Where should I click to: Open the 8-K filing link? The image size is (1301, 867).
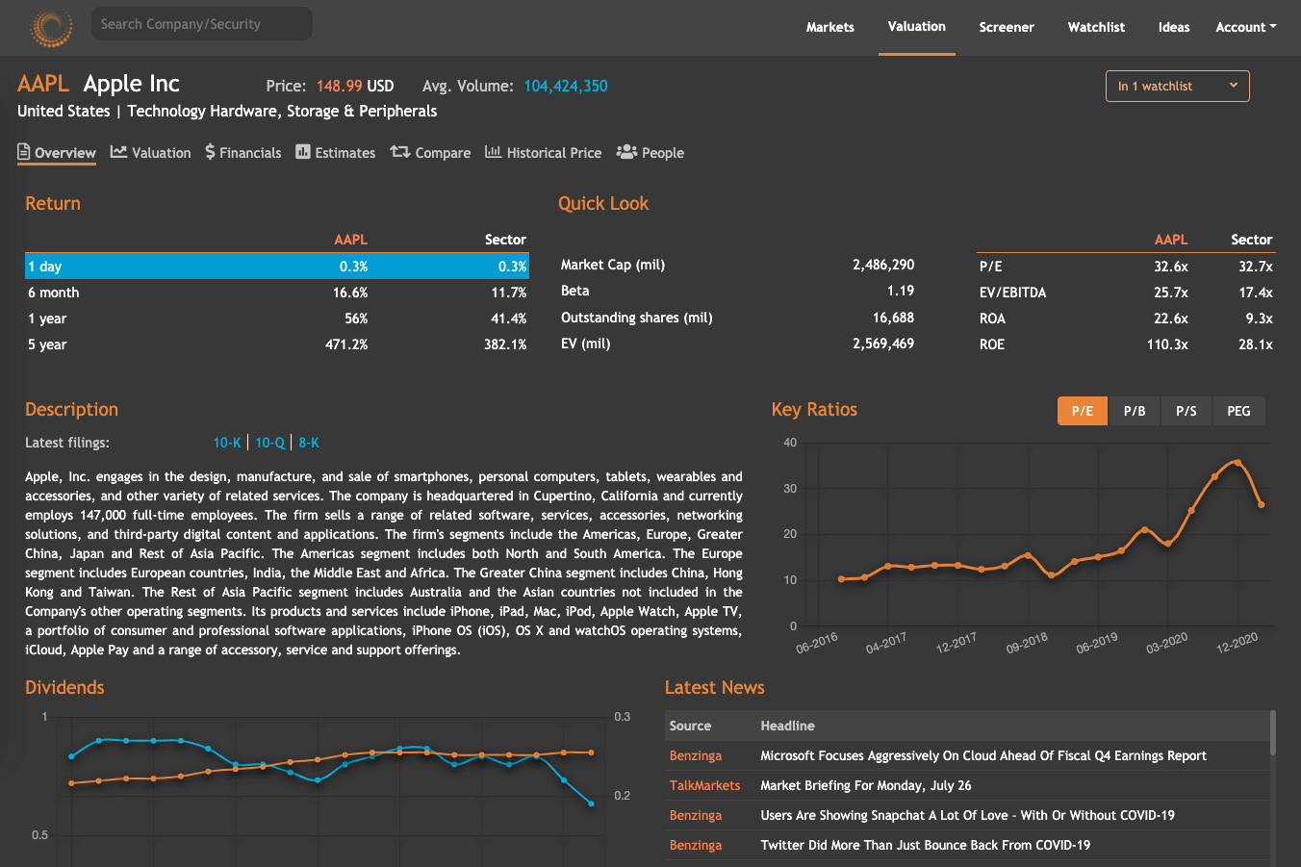[309, 443]
